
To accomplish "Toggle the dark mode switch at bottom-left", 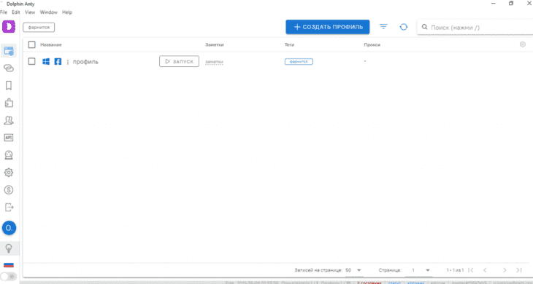I will [x=9, y=277].
